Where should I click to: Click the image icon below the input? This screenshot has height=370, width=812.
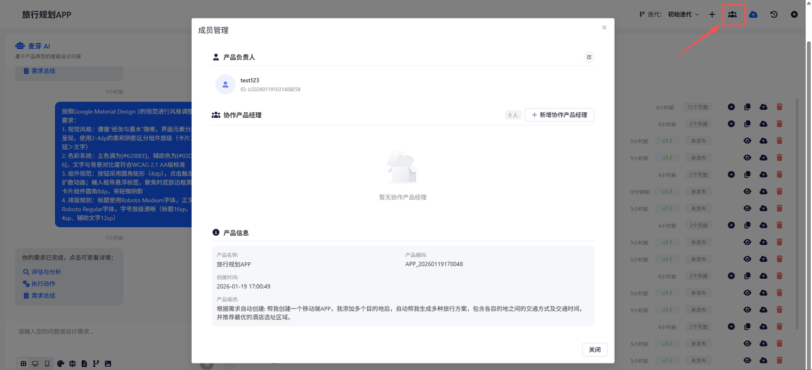(108, 364)
